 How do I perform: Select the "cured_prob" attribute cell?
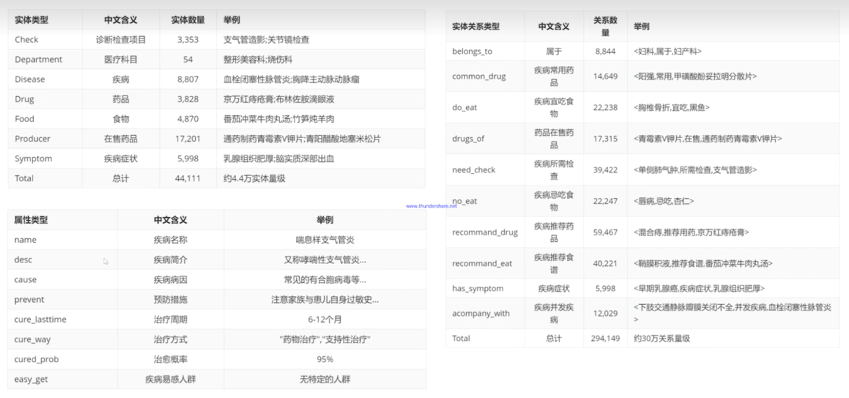tap(36, 359)
